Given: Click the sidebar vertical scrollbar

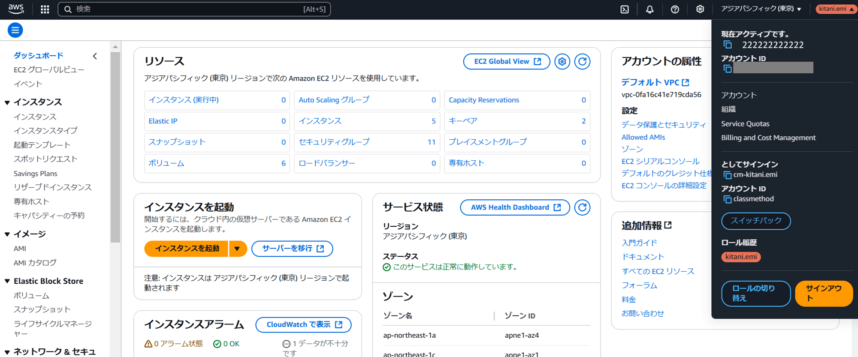Looking at the screenshot, I should (x=115, y=147).
